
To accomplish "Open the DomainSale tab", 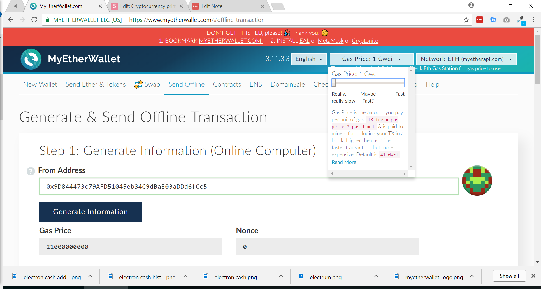I will tap(288, 84).
